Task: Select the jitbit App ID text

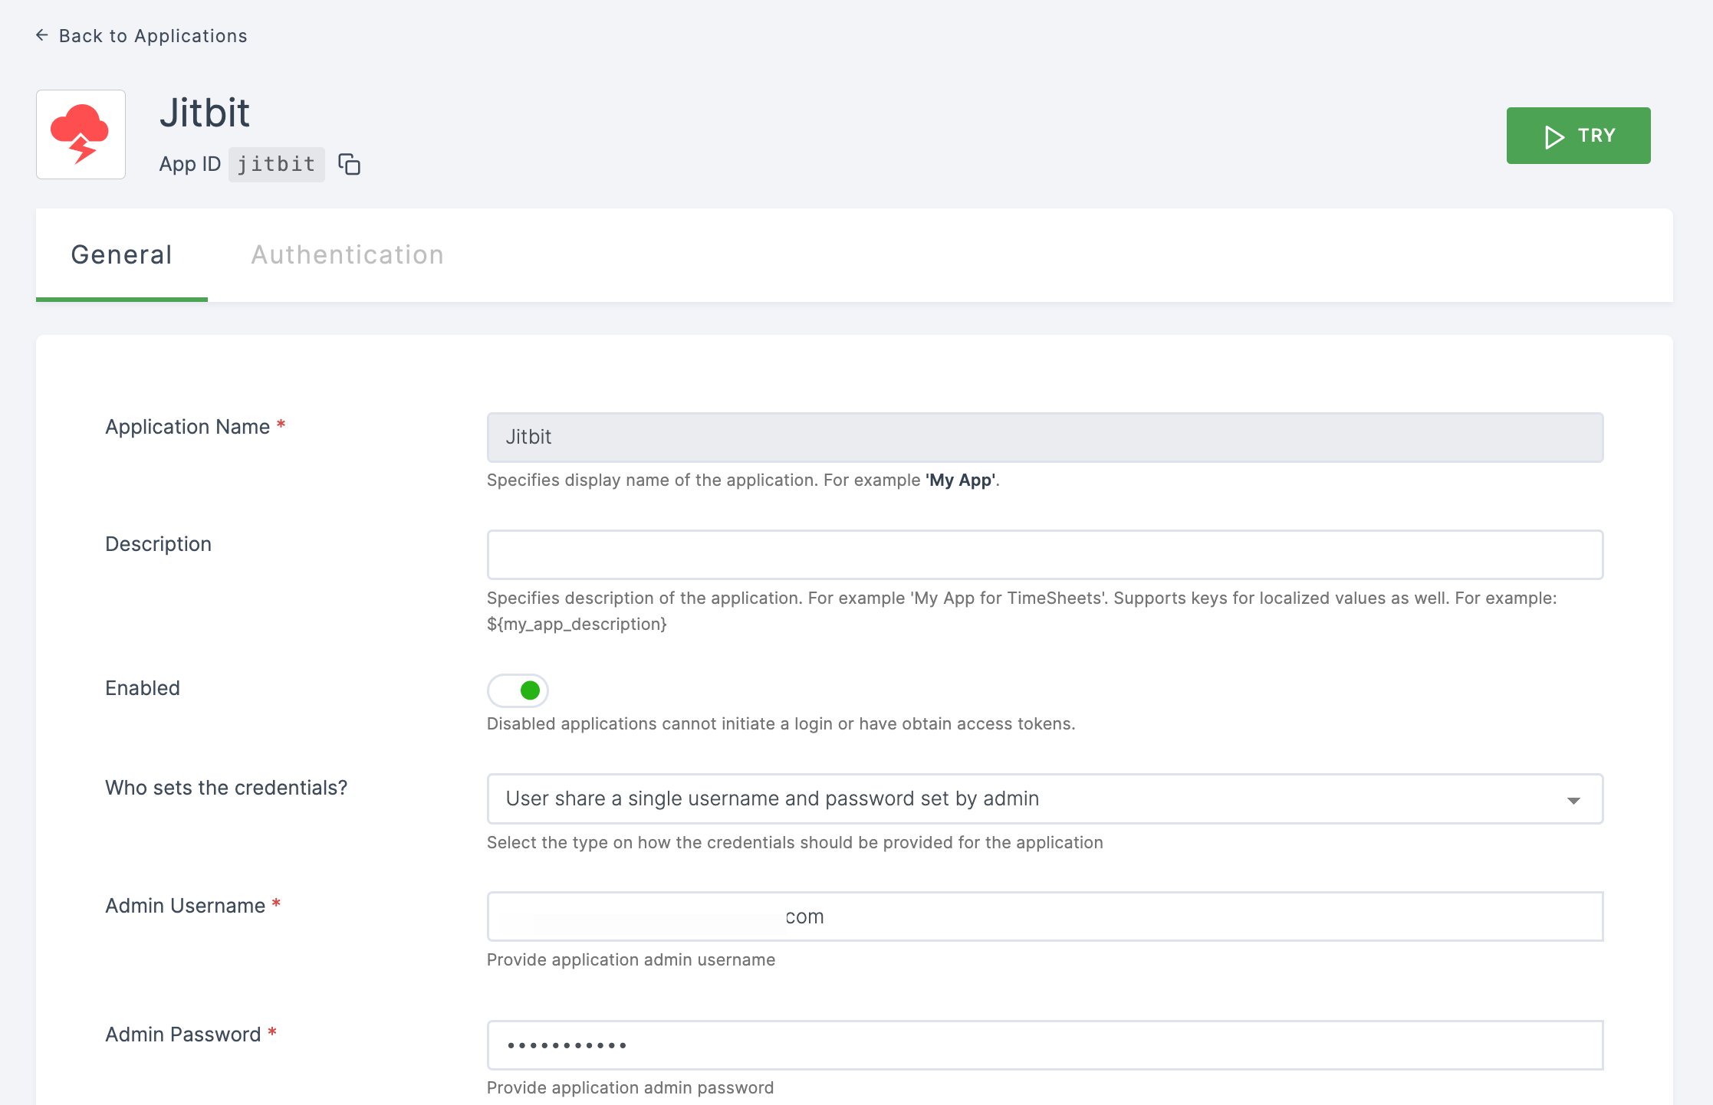Action: click(276, 165)
